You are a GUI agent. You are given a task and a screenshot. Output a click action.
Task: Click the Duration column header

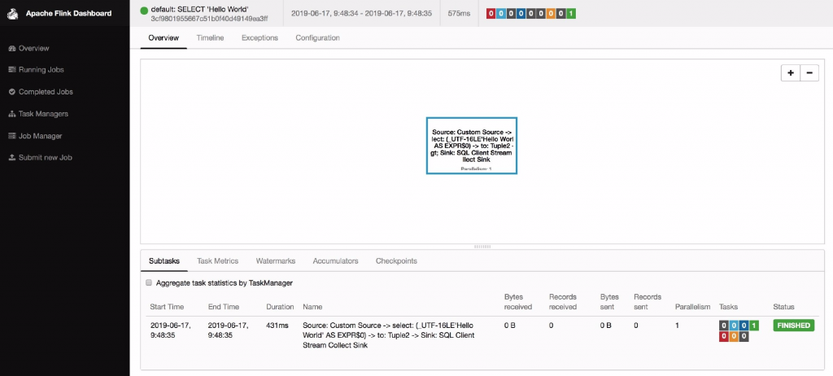[280, 307]
